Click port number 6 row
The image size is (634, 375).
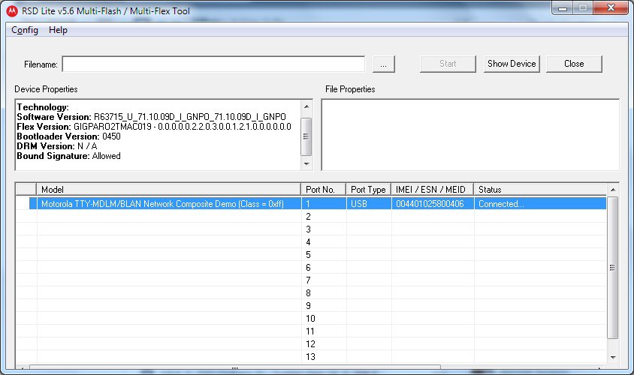[311, 267]
